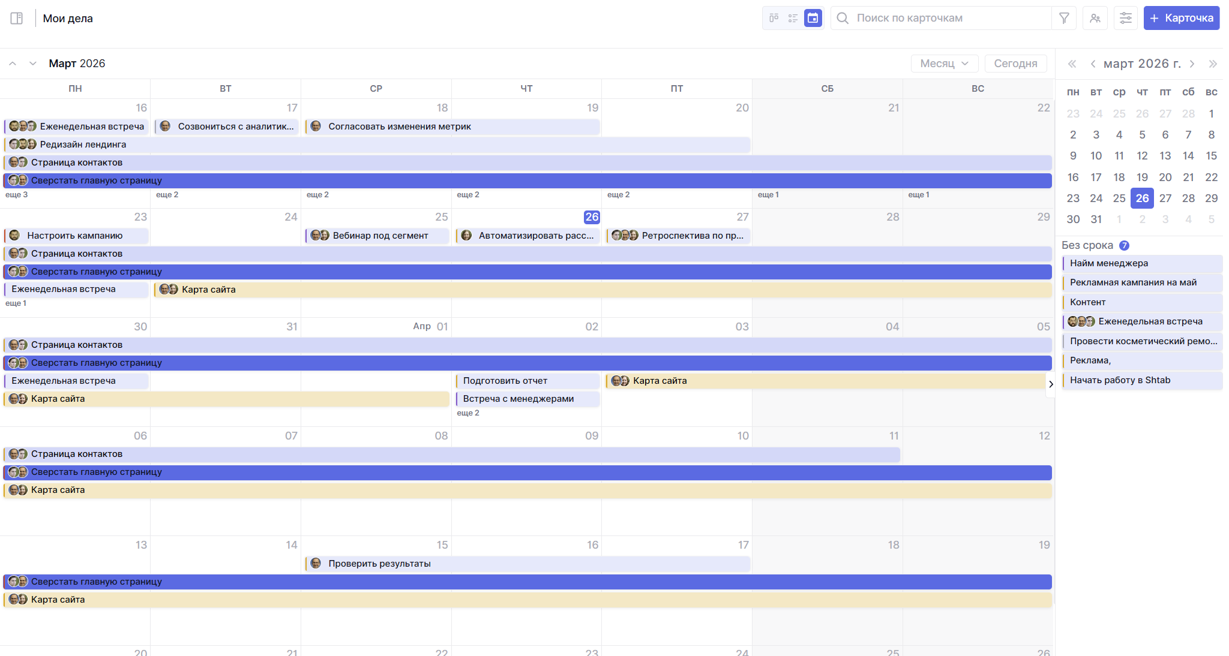Select the calendar view icon
Viewport: 1229px width, 656px height.
pos(813,18)
